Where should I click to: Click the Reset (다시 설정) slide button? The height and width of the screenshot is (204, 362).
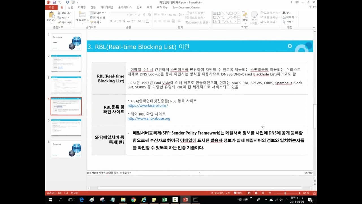(98, 18)
